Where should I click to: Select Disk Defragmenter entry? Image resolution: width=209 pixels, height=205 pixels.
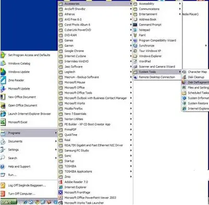click(x=195, y=82)
